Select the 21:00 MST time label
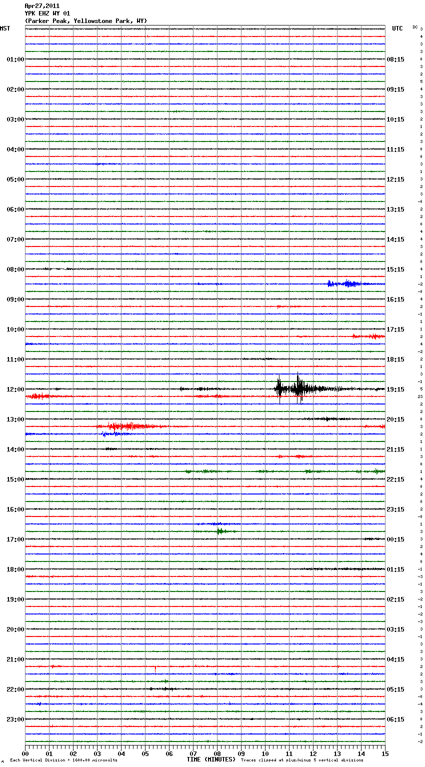The image size is (425, 767). (x=15, y=659)
